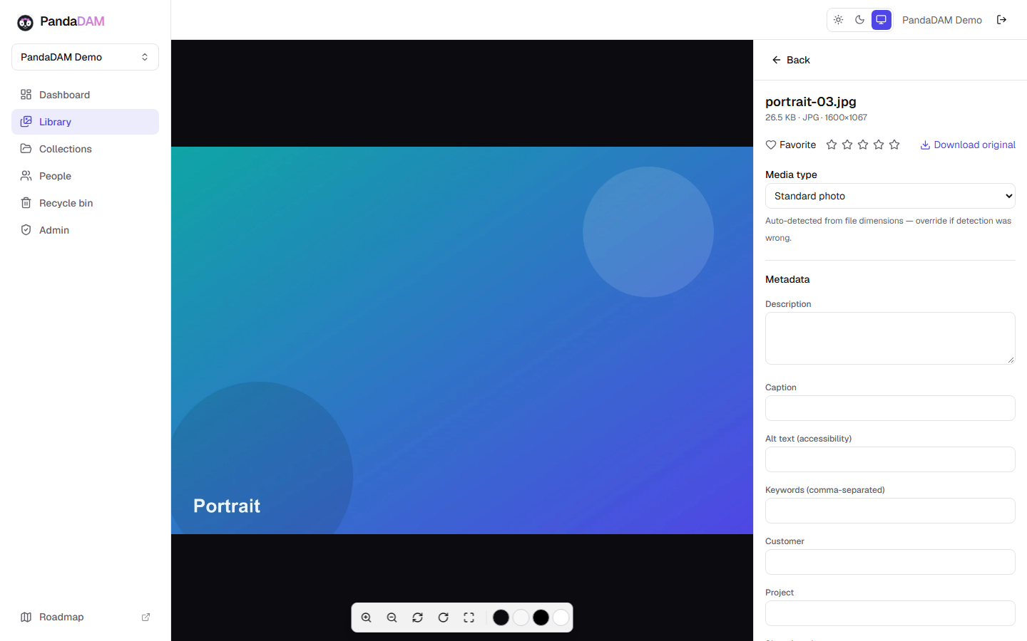1027x641 pixels.
Task: Click the PandaDAM panda logo
Action: point(26,22)
